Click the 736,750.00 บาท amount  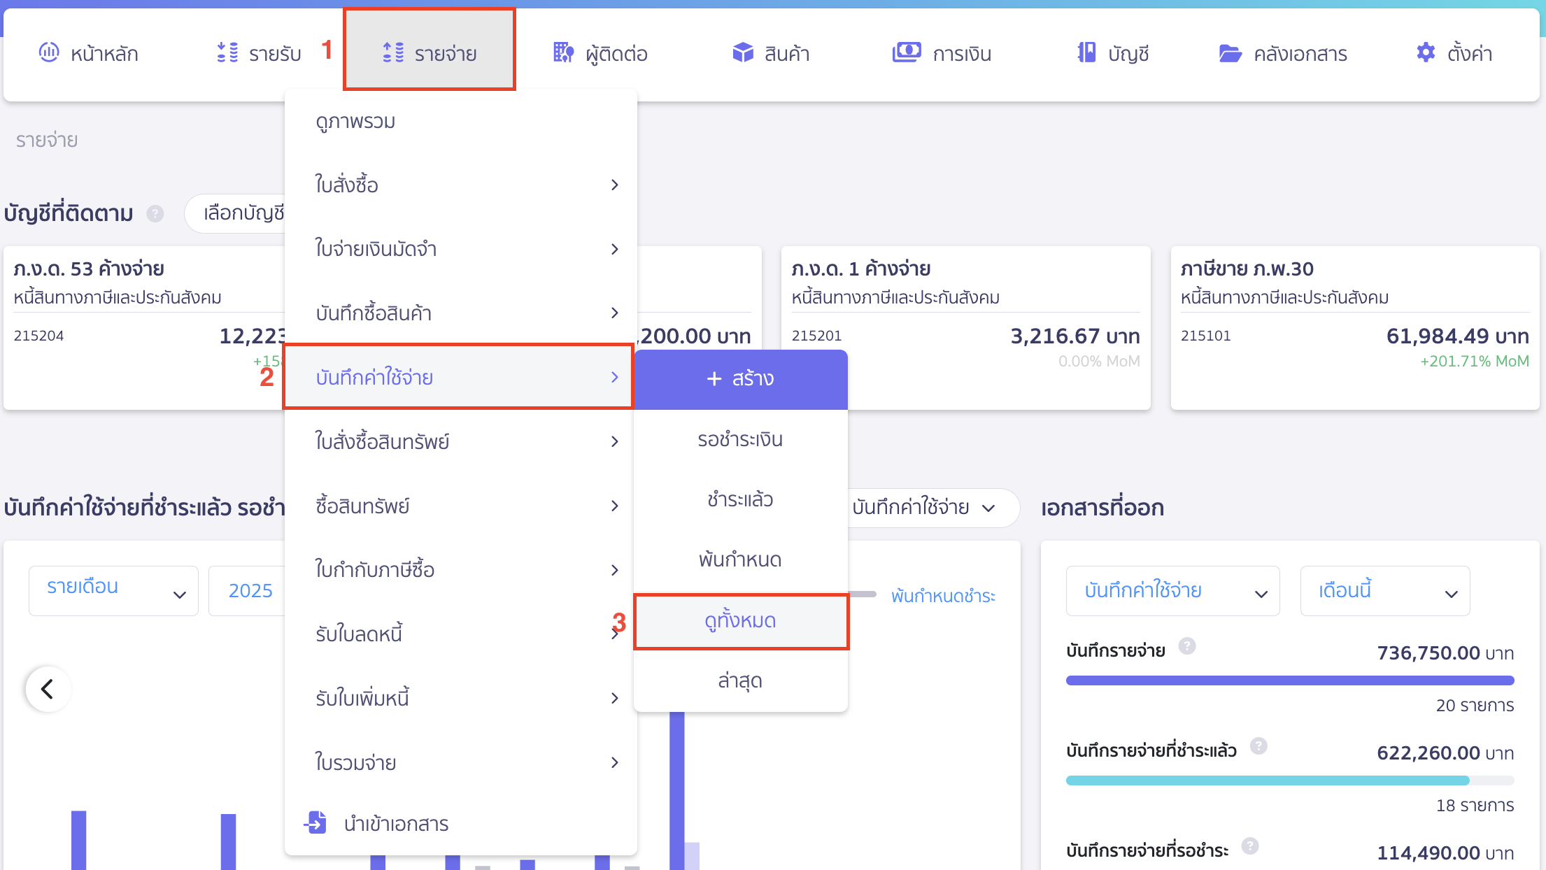click(x=1445, y=653)
